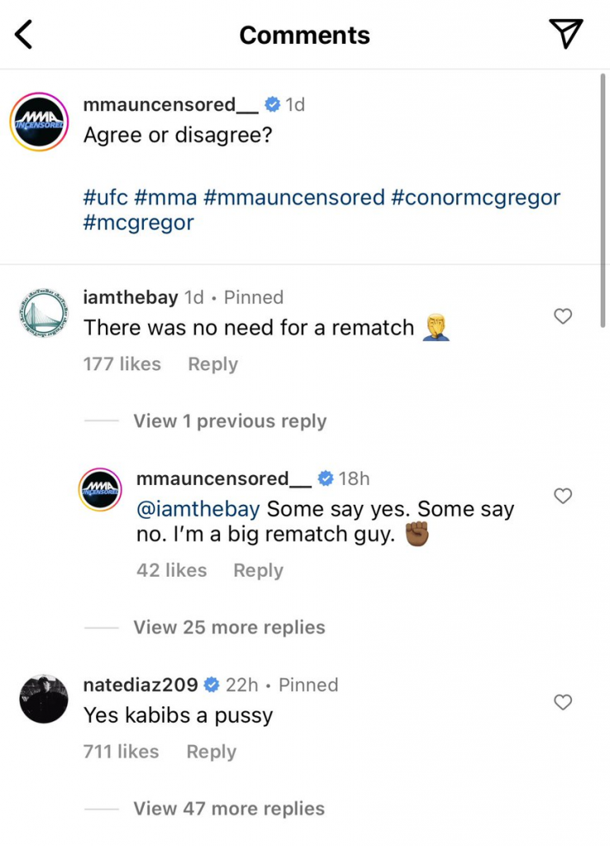The height and width of the screenshot is (846, 610).
Task: Like mmauncensored__ reply with heart
Action: (563, 496)
